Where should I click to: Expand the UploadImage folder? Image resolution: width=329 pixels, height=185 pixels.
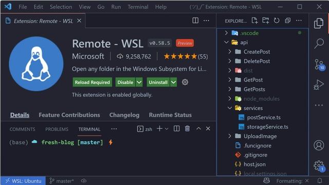tap(230, 136)
